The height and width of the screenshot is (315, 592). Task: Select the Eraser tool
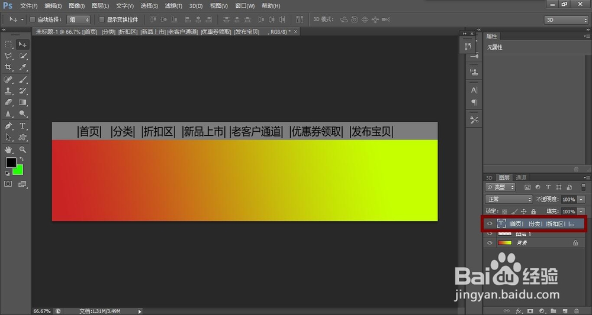tap(8, 102)
